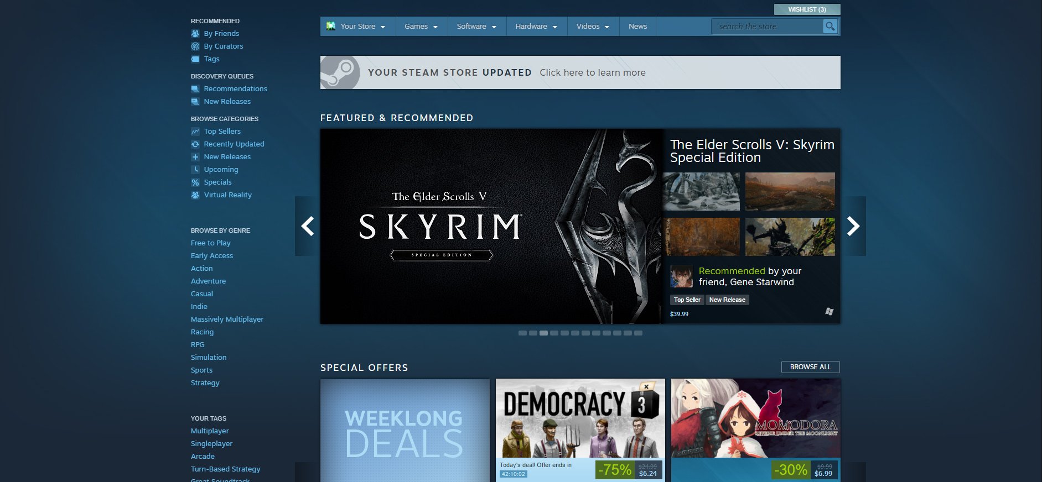Click the By Curators sidebar icon
Viewport: 1042px width, 482px height.
click(195, 46)
